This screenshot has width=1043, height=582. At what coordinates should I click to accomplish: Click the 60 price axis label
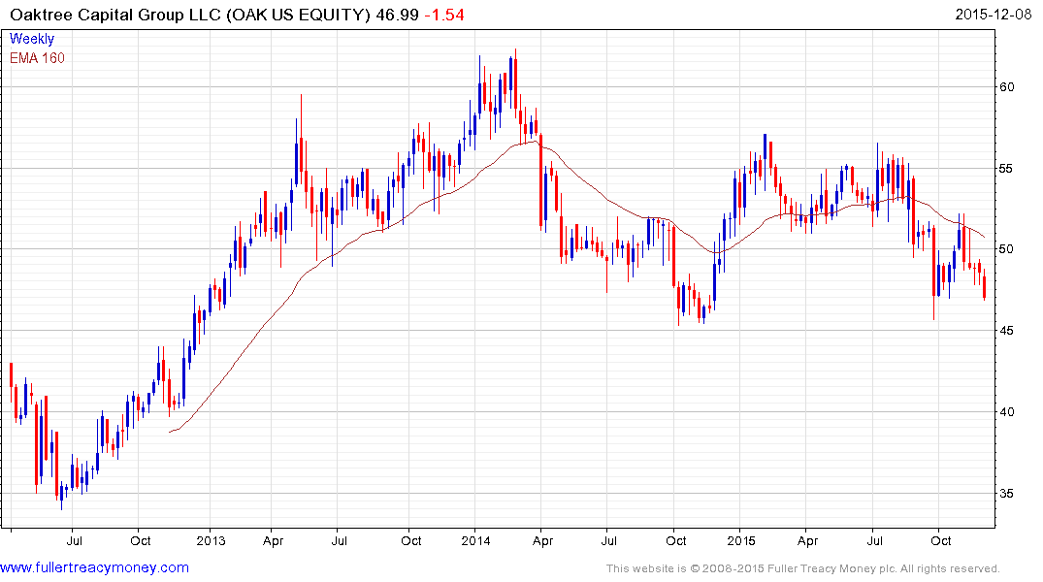coord(1006,87)
